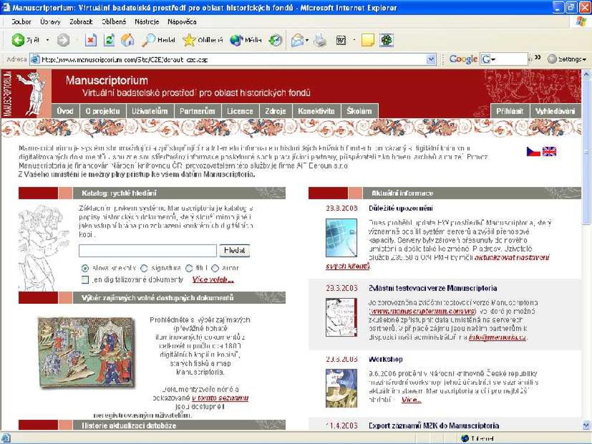Screen dimensions: 592x444
Task: Open the Zobrazit menu
Action: click(81, 22)
